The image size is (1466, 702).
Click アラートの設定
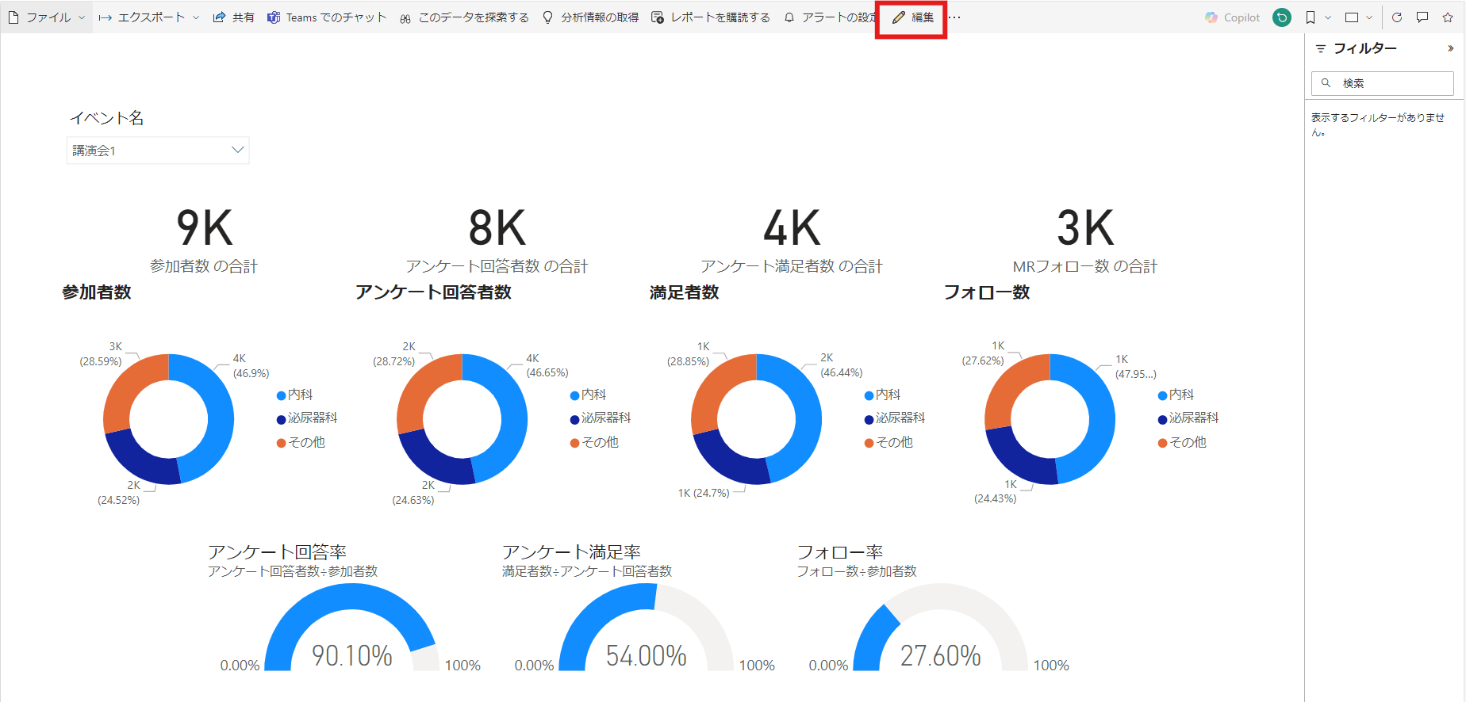(x=830, y=17)
